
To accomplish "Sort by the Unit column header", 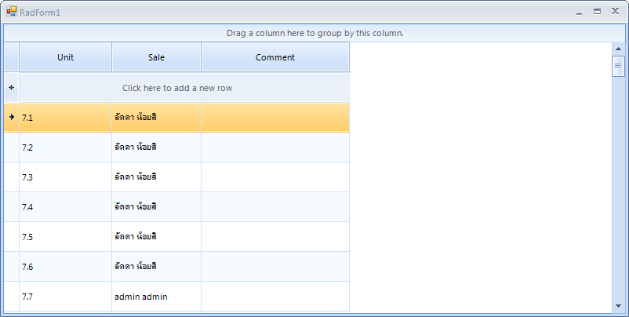I will click(x=66, y=57).
